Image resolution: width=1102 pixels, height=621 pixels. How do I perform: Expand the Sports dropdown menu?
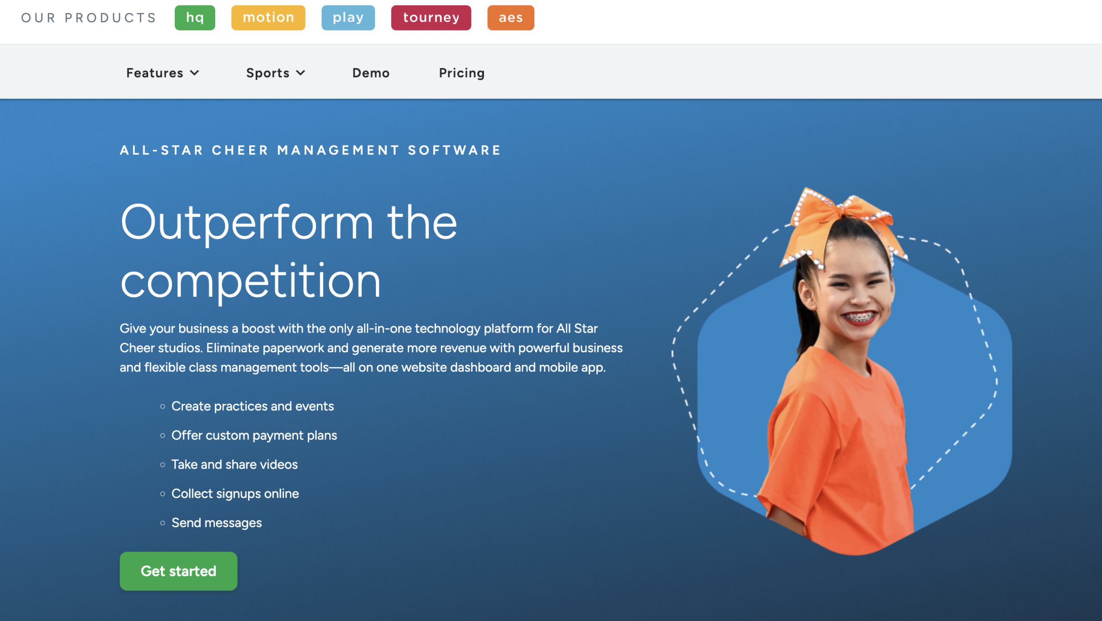pyautogui.click(x=269, y=73)
